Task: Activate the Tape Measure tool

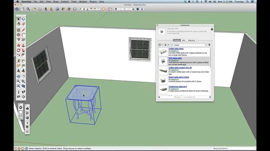Action: tap(19, 61)
